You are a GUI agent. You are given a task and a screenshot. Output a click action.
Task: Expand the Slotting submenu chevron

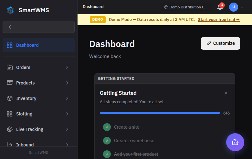coord(67,114)
